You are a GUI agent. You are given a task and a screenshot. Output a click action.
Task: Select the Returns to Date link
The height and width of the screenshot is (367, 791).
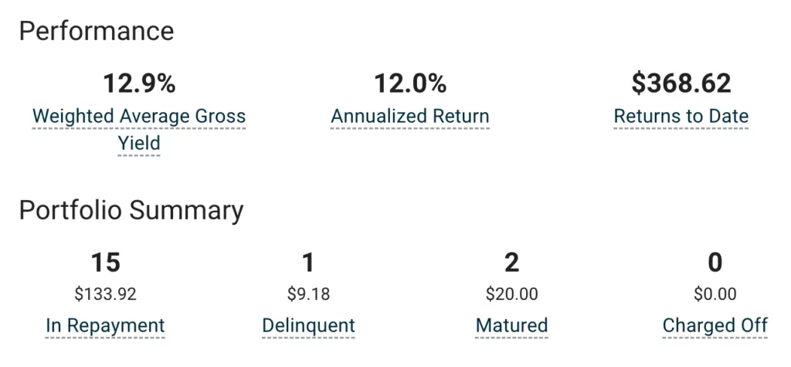[681, 117]
